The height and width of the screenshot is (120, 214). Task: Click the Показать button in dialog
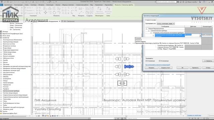tap(151, 68)
